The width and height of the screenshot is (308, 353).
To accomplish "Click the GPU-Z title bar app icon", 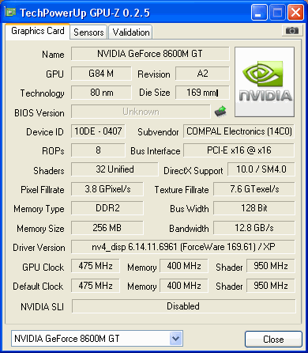I will [10, 12].
